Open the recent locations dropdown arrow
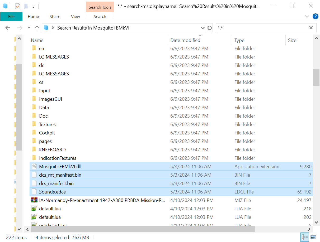This screenshot has height=242, width=320. [29, 28]
